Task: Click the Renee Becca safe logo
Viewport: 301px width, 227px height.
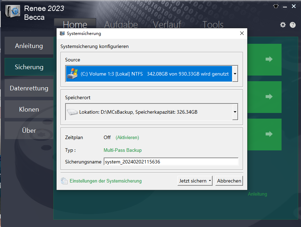Action: (x=12, y=11)
